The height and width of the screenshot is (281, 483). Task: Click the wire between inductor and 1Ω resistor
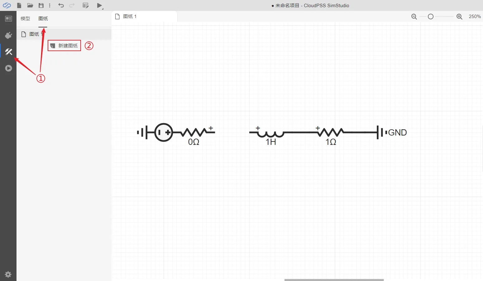(x=301, y=132)
